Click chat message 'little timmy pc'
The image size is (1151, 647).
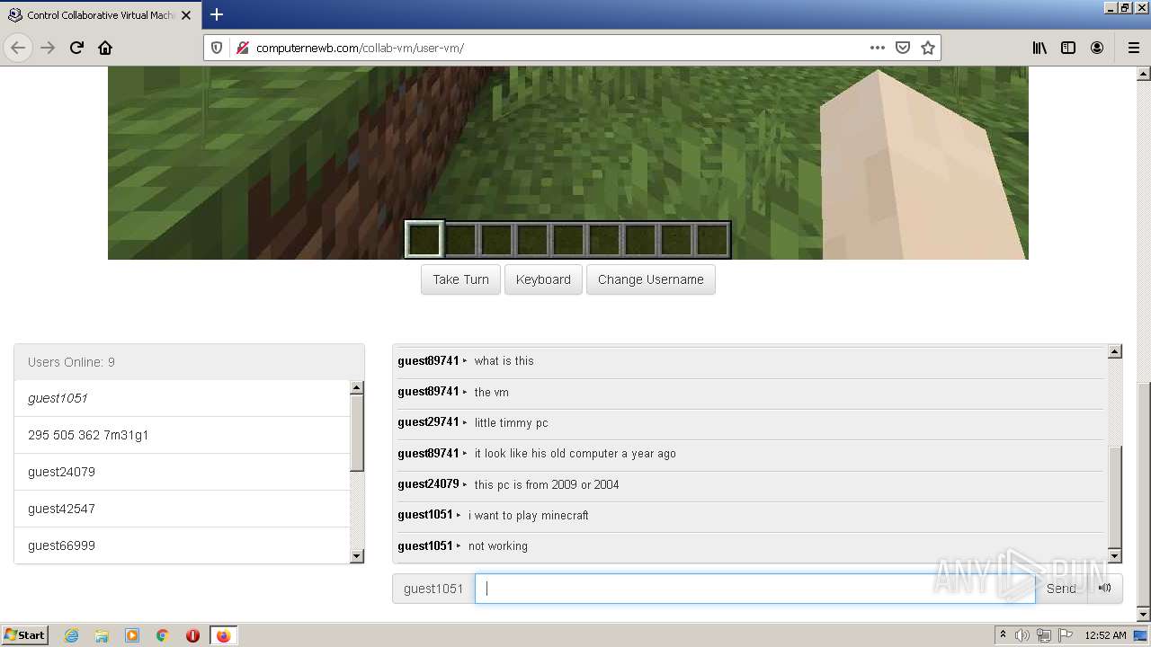pos(511,422)
